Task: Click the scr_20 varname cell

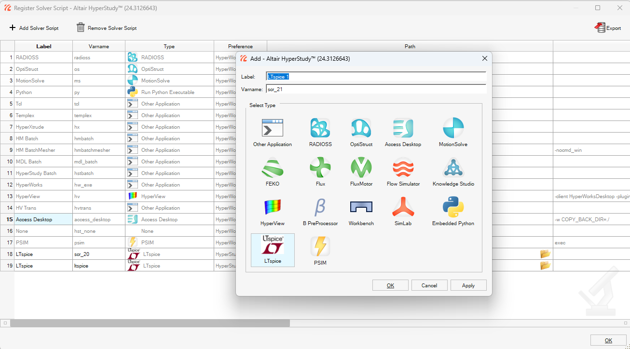Action: click(x=99, y=254)
